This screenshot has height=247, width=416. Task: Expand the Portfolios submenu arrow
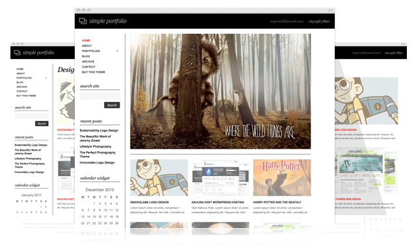117,51
